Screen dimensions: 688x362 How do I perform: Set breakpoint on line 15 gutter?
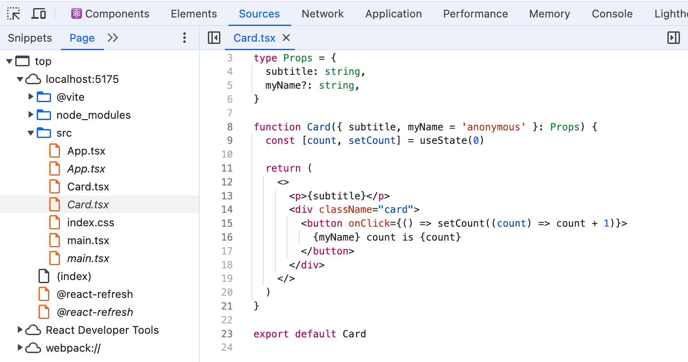[227, 223]
